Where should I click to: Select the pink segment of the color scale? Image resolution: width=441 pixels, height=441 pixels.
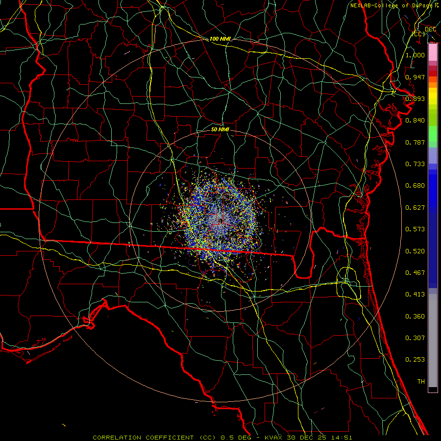(433, 52)
